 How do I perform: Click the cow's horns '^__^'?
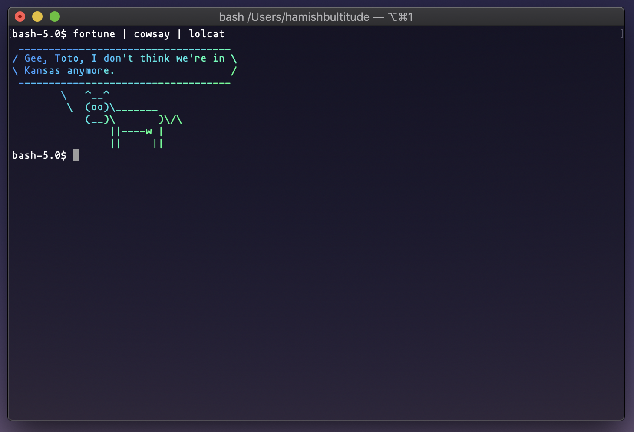coord(97,94)
